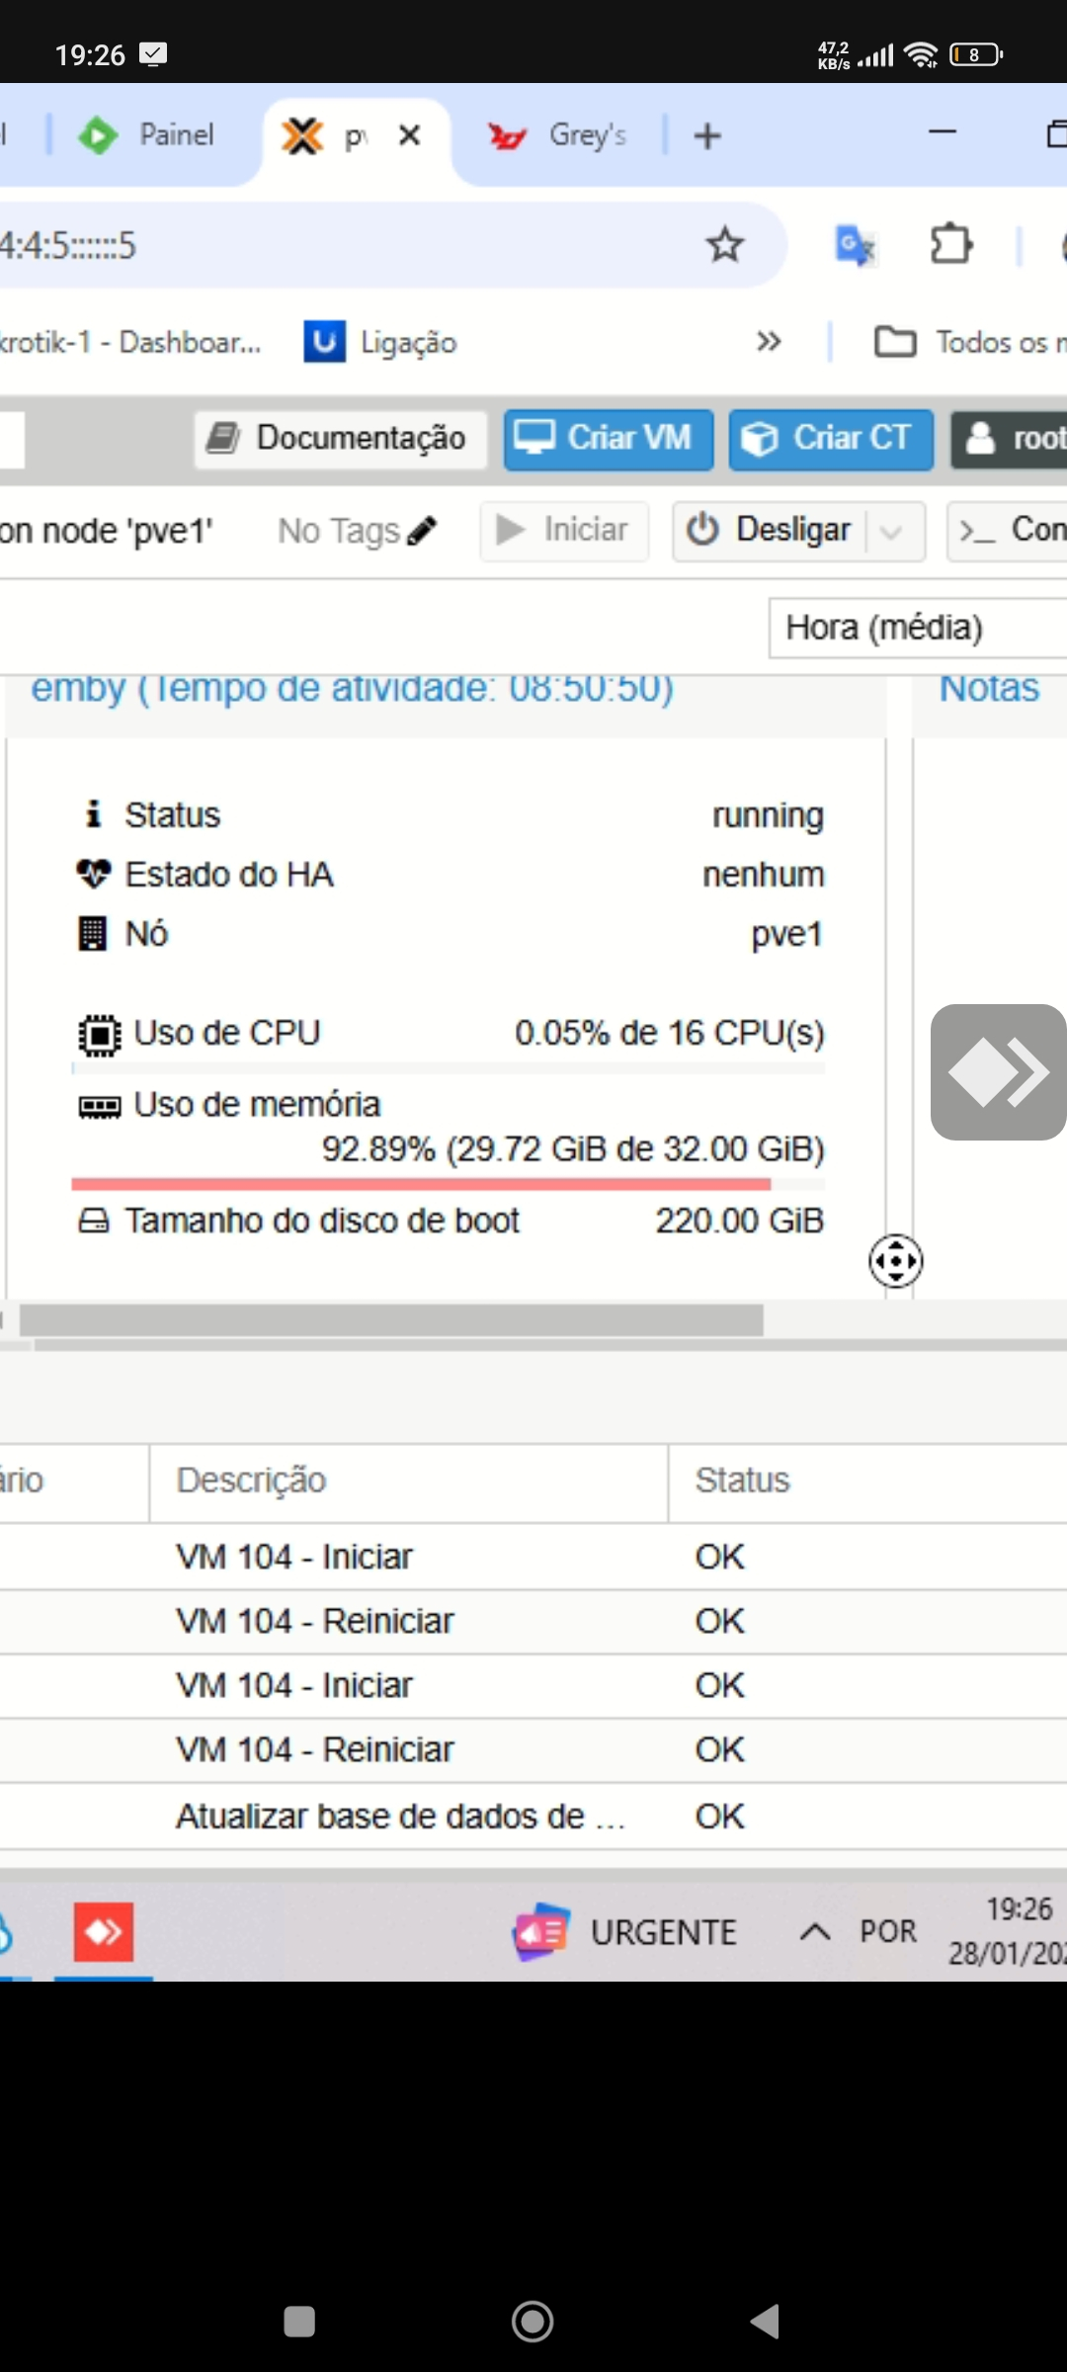Expand the system tray hidden icons

814,1931
